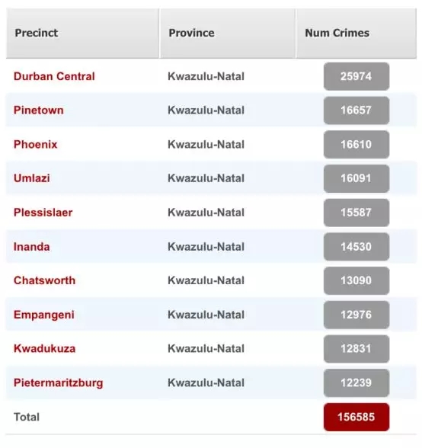Click the Plessislaer precinct name
Image resolution: width=422 pixels, height=448 pixels.
tap(43, 213)
